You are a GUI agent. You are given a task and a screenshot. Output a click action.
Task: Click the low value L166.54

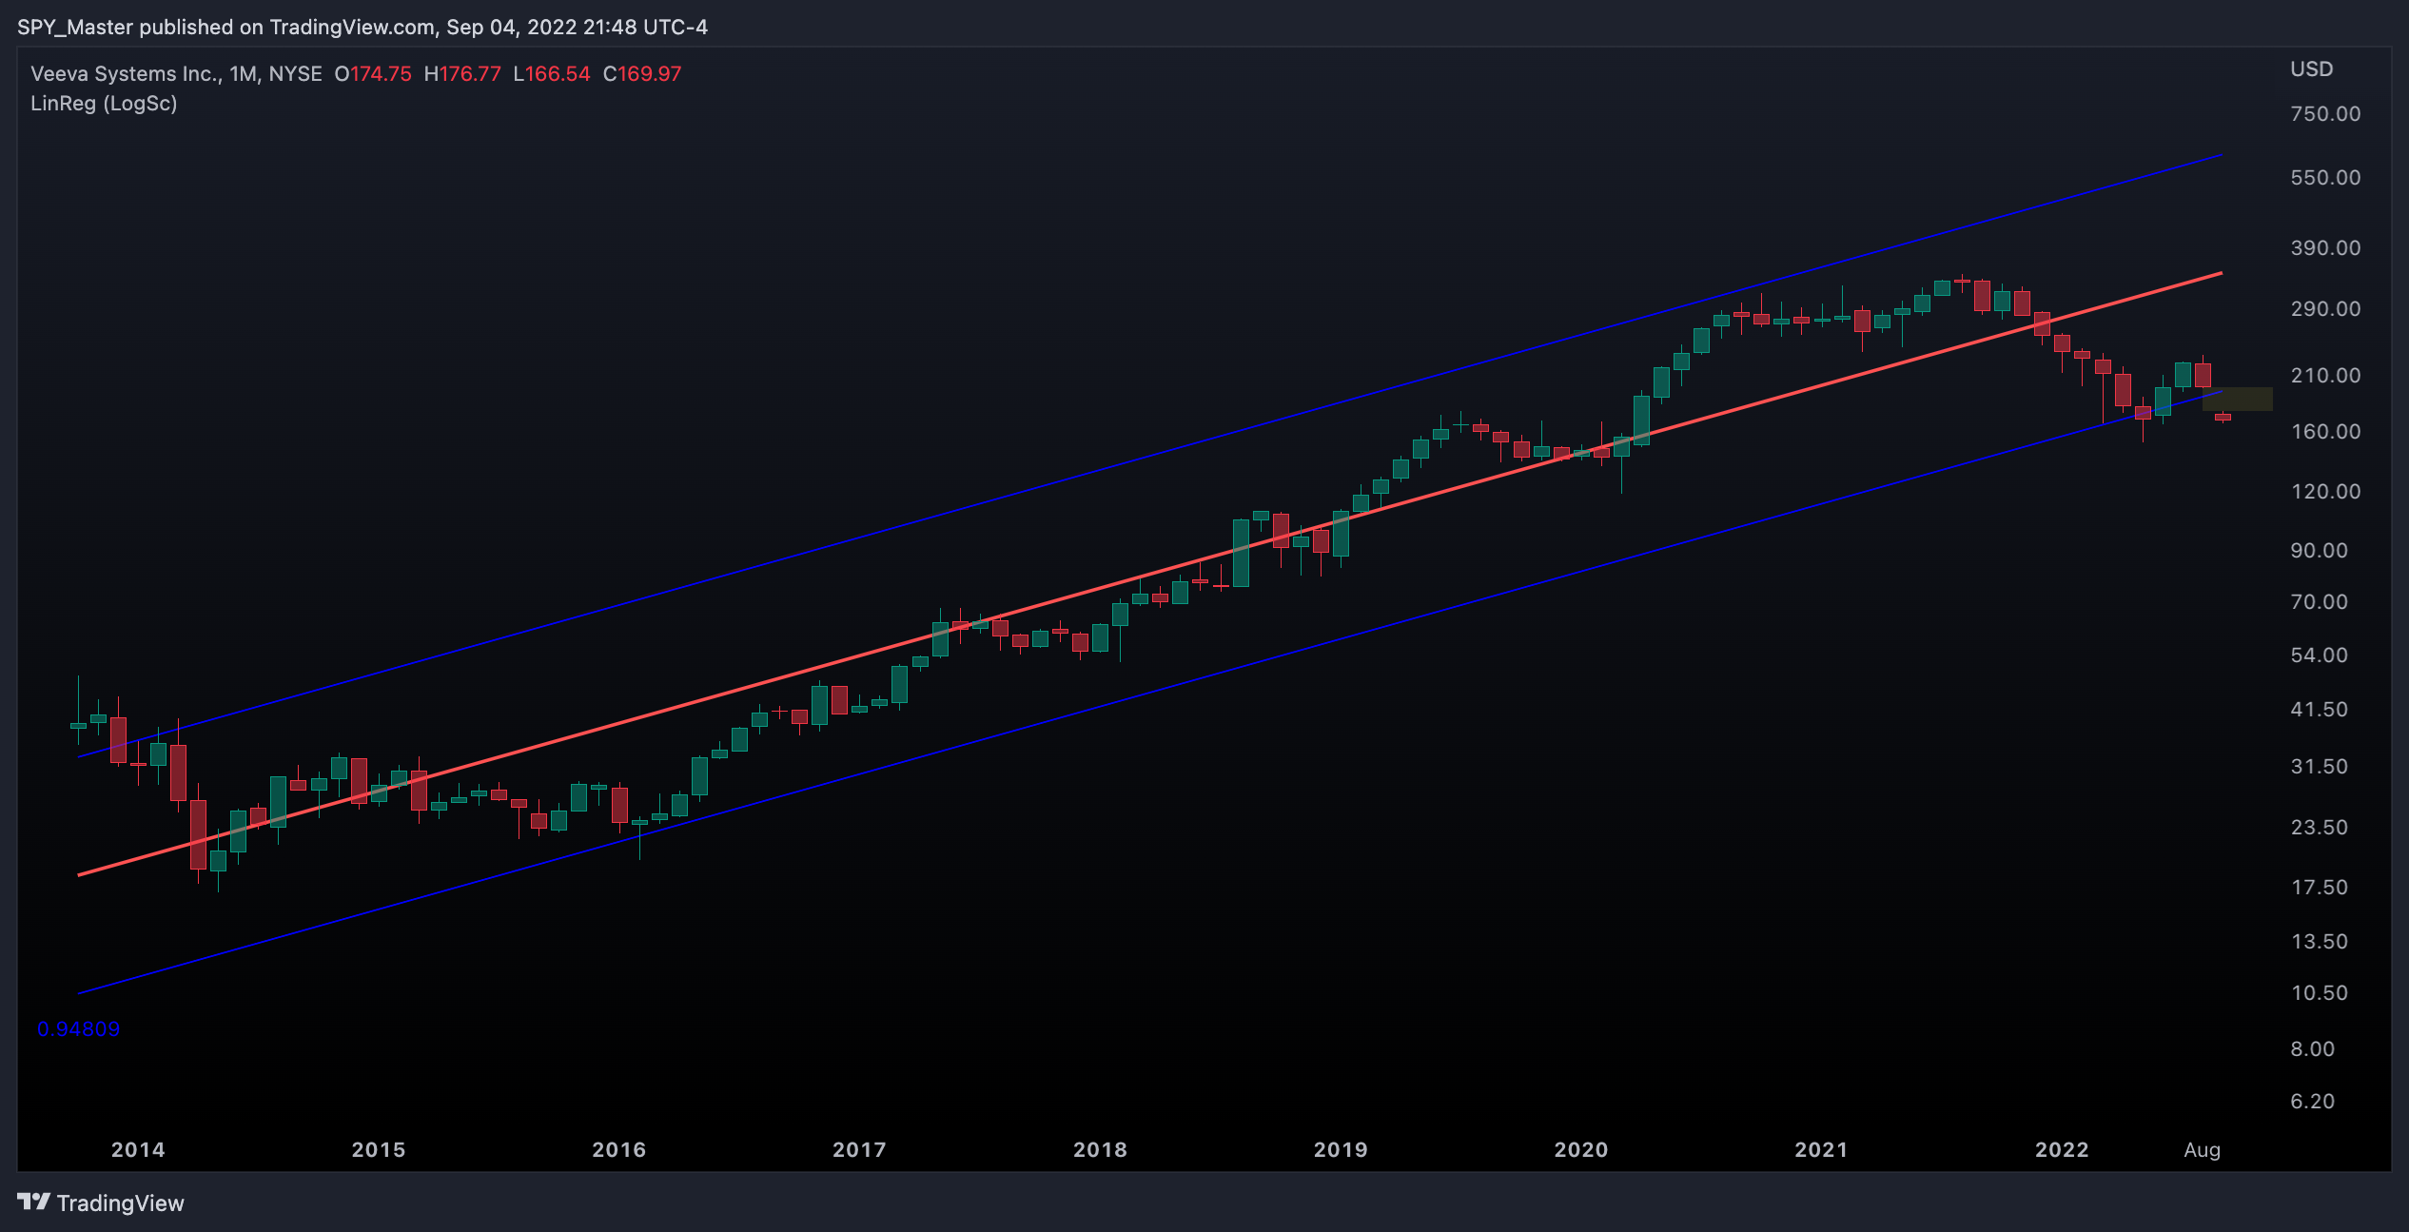coord(552,74)
